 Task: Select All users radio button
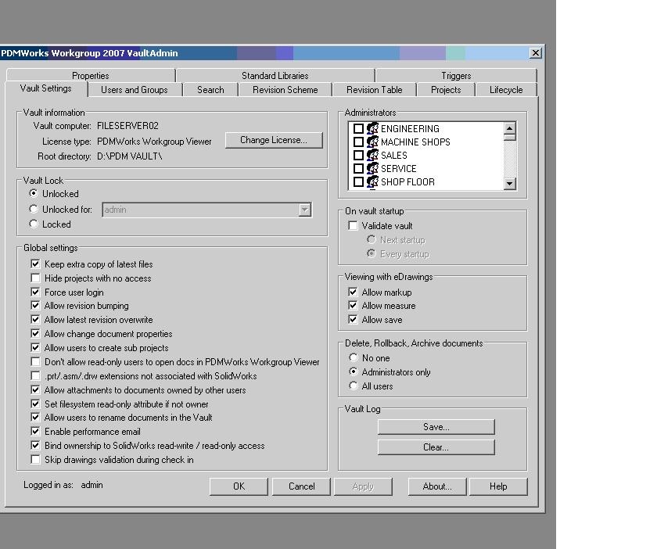pos(354,386)
